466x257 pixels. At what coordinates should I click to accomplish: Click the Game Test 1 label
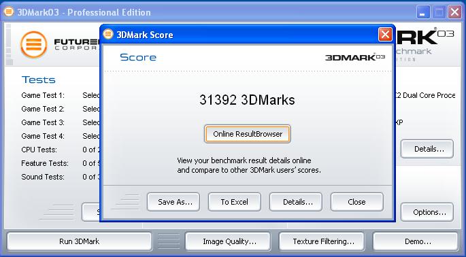coord(43,95)
